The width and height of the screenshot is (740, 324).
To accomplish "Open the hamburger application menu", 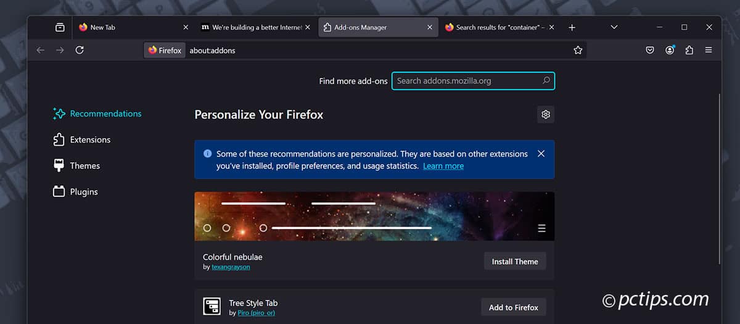I will point(709,50).
